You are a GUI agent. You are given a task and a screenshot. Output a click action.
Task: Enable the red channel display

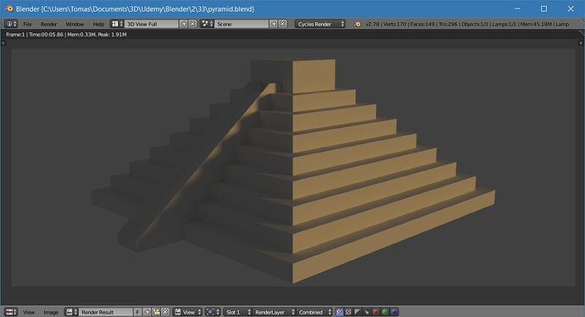click(x=376, y=312)
